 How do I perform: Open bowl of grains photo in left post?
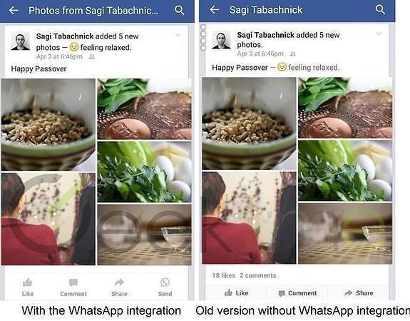[x=48, y=125]
